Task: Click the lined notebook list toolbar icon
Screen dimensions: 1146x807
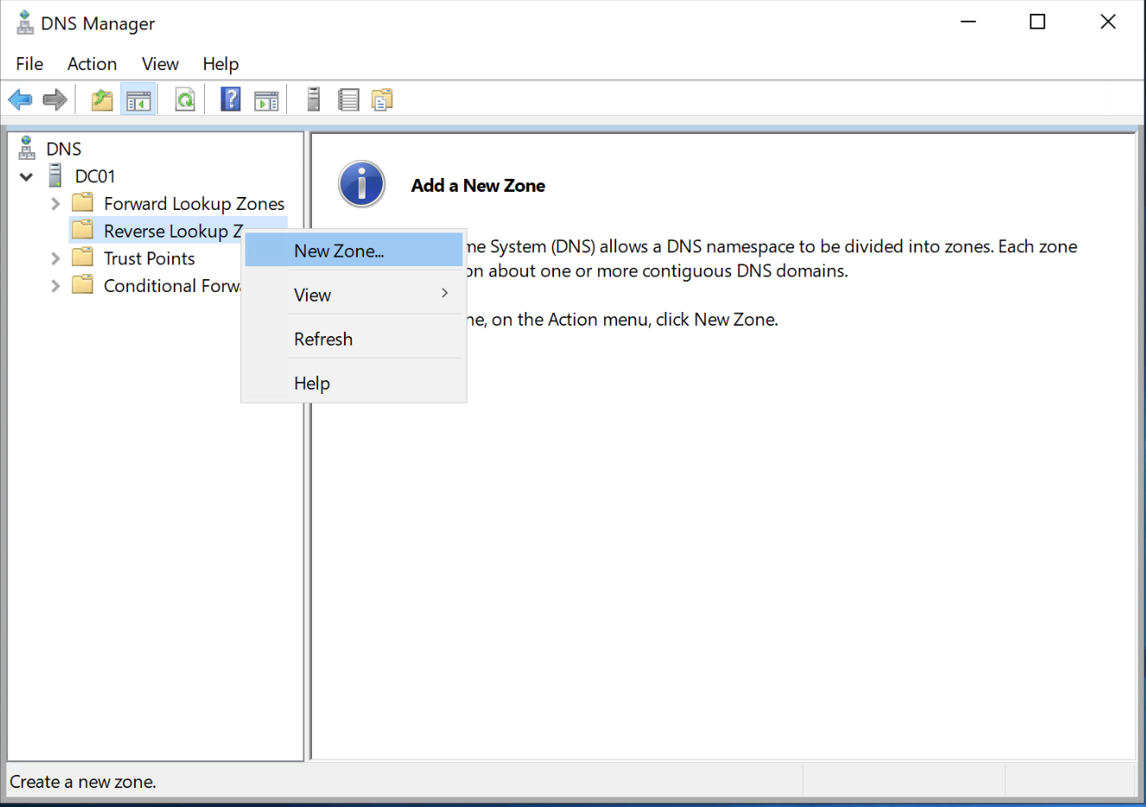Action: point(348,100)
